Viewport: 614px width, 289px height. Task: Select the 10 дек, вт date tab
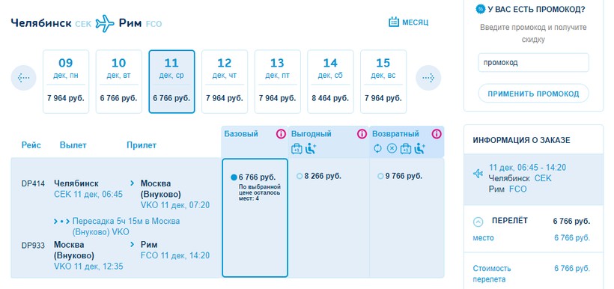[x=118, y=82]
